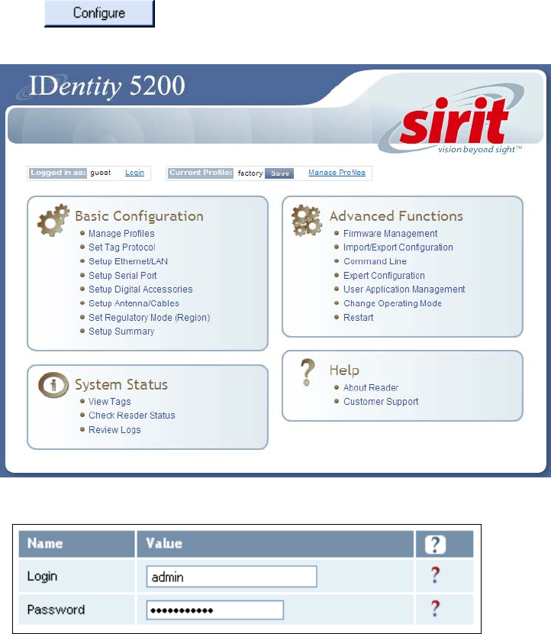The height and width of the screenshot is (634, 551).
Task: Click the 'Current Profile:' label
Action: pos(201,173)
